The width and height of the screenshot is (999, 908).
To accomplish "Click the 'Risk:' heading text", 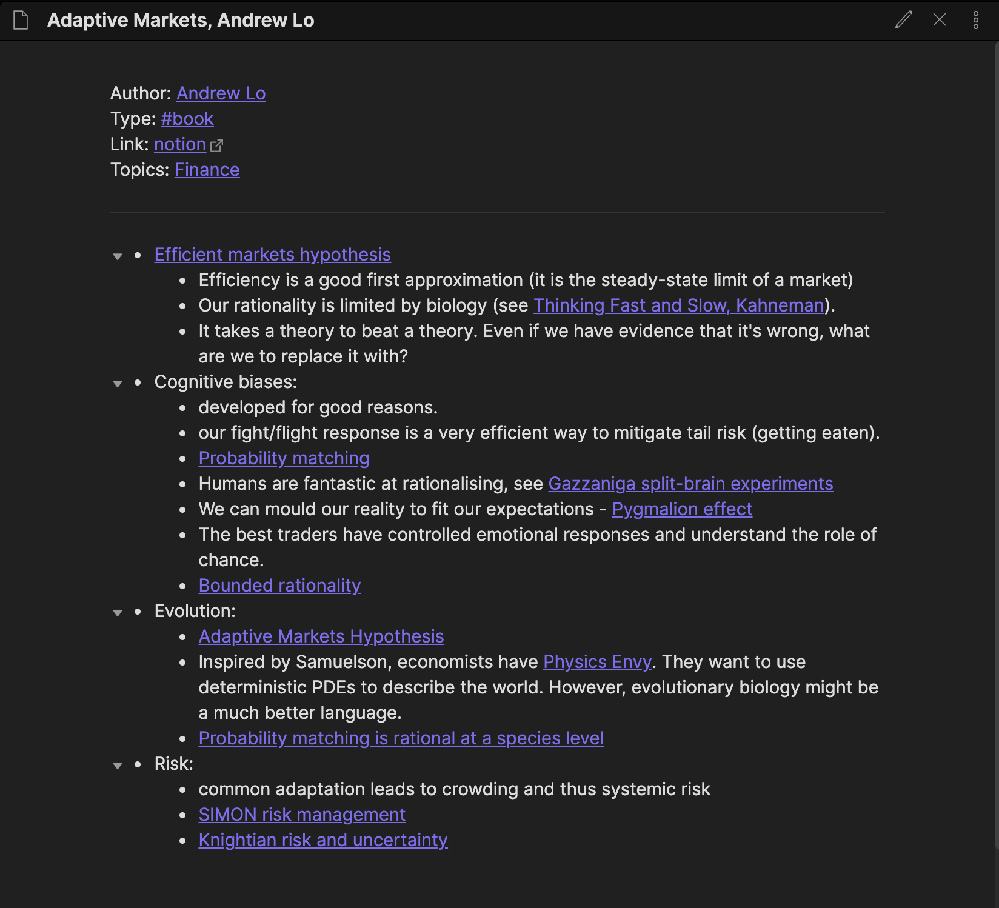I will pos(173,764).
